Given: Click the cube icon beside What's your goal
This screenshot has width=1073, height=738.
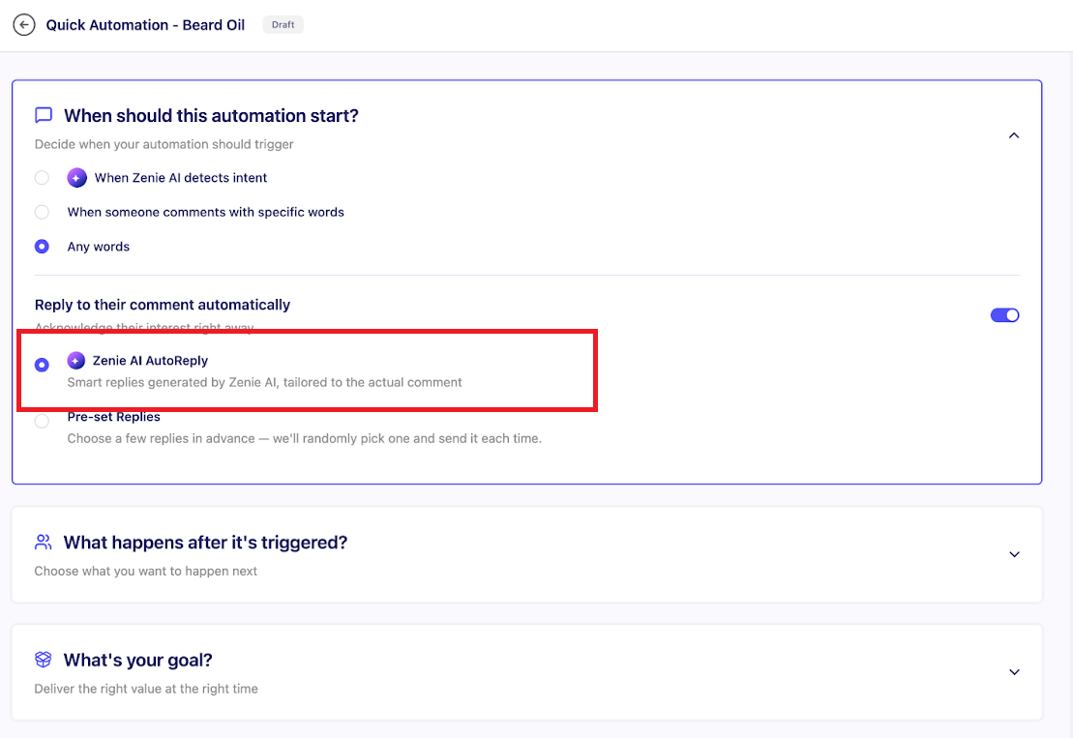Looking at the screenshot, I should coord(44,660).
